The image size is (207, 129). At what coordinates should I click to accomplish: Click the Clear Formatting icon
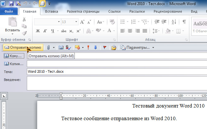pyautogui.click(x=112, y=22)
